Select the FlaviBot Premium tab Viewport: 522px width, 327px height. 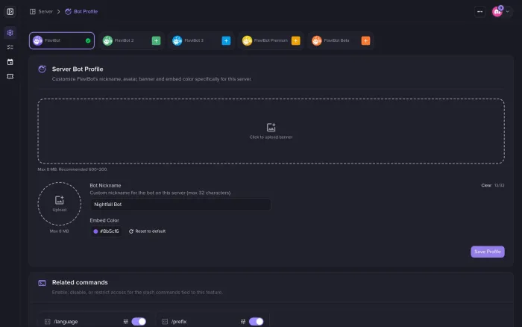click(271, 40)
